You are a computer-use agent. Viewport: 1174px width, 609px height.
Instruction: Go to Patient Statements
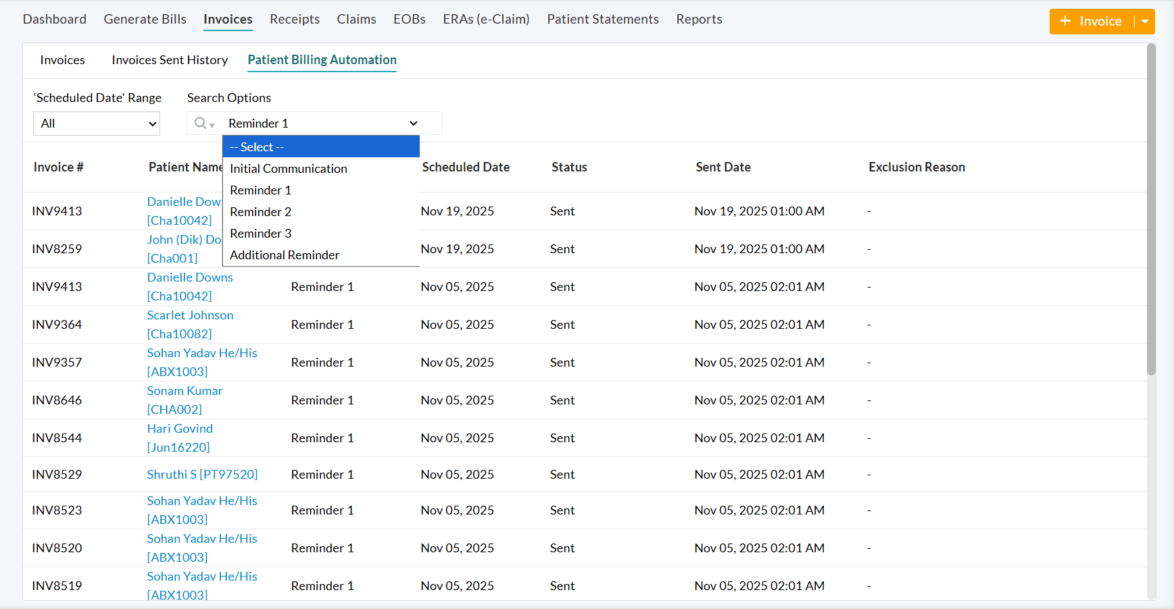(x=602, y=19)
